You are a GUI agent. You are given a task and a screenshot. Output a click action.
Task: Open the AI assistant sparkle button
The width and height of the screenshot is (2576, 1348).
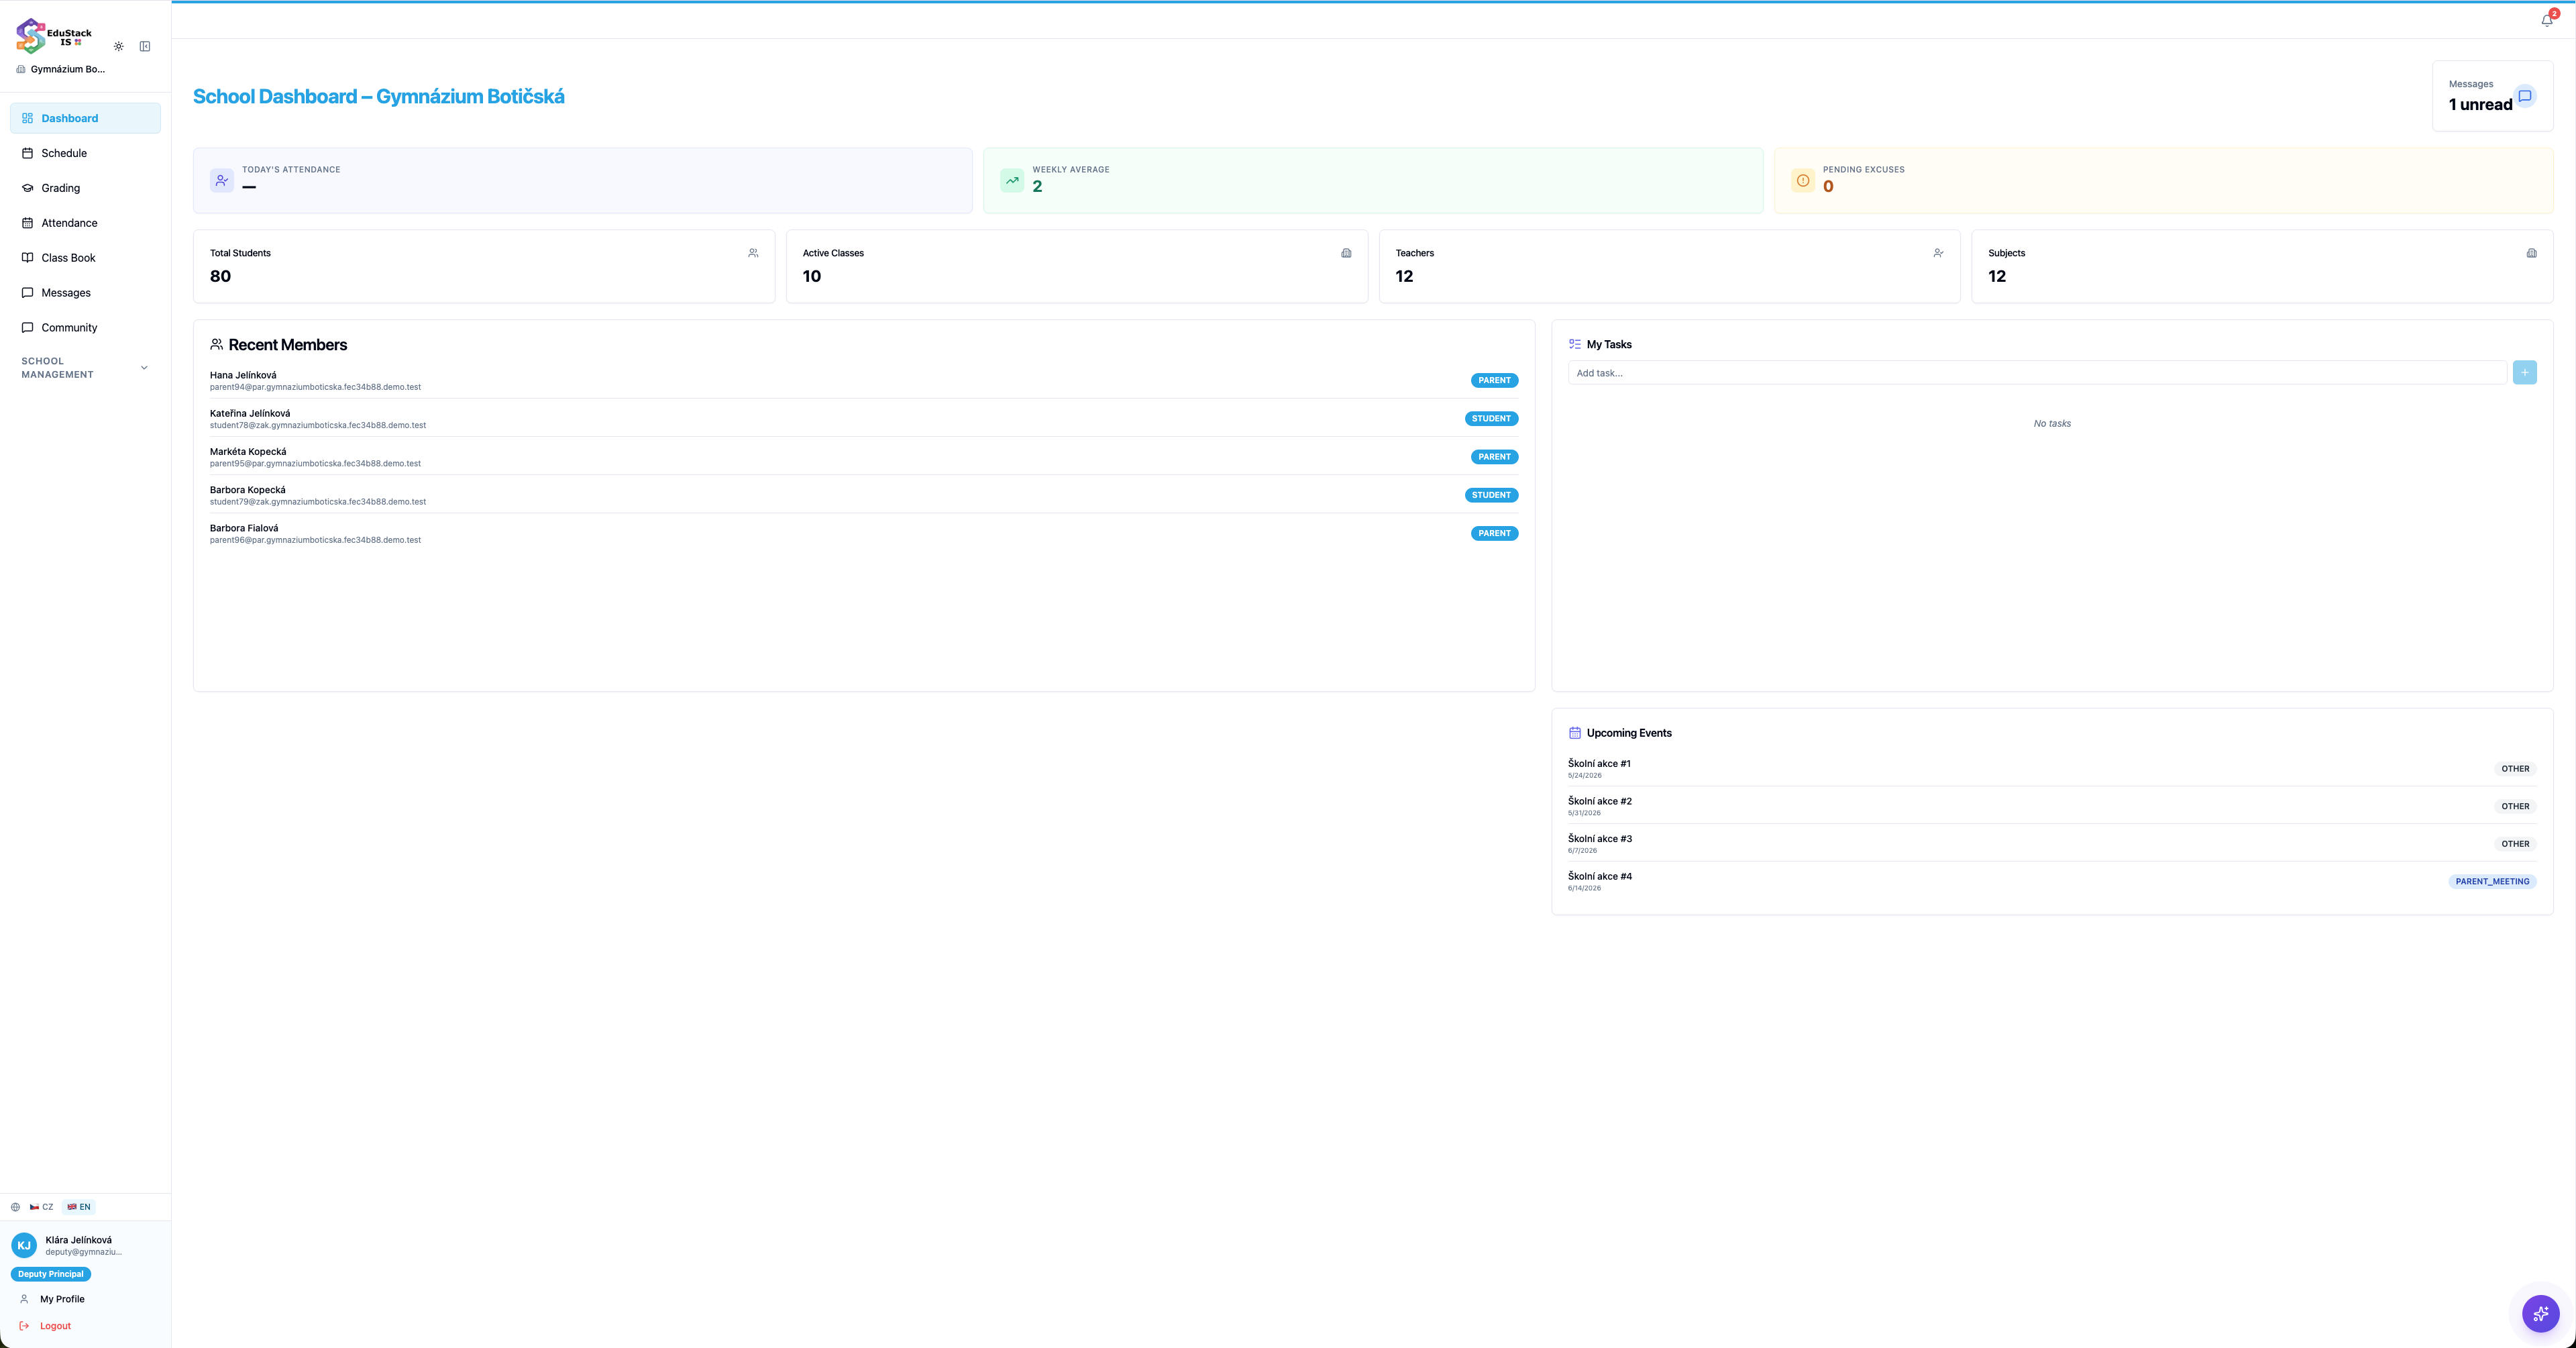point(2541,1314)
